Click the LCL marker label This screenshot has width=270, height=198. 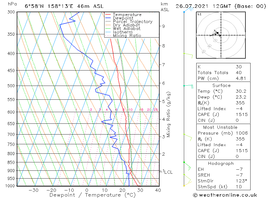(168, 172)
